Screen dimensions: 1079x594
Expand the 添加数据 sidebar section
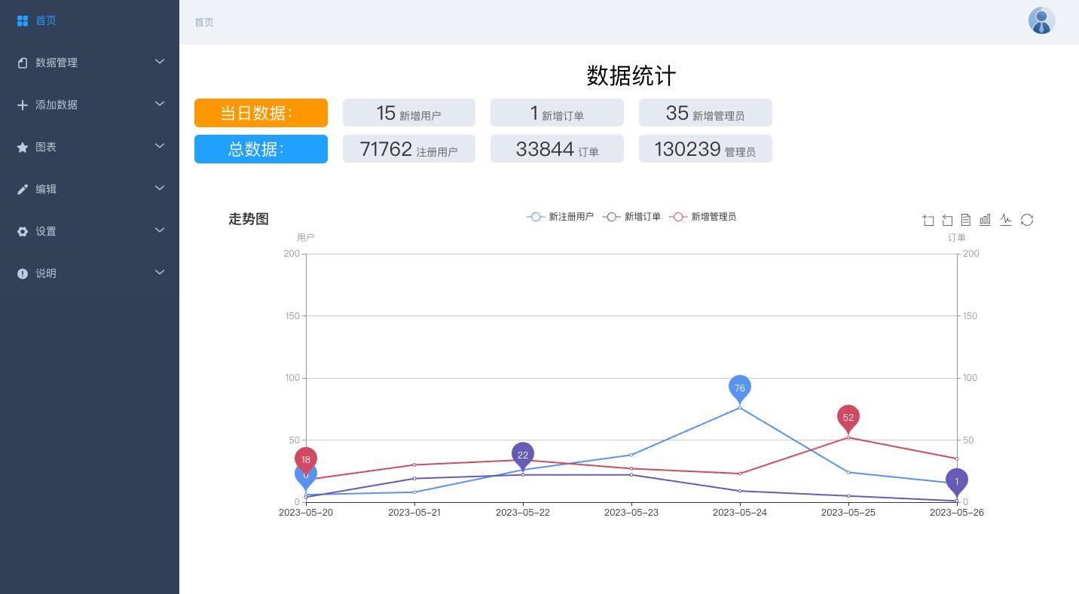[x=89, y=105]
